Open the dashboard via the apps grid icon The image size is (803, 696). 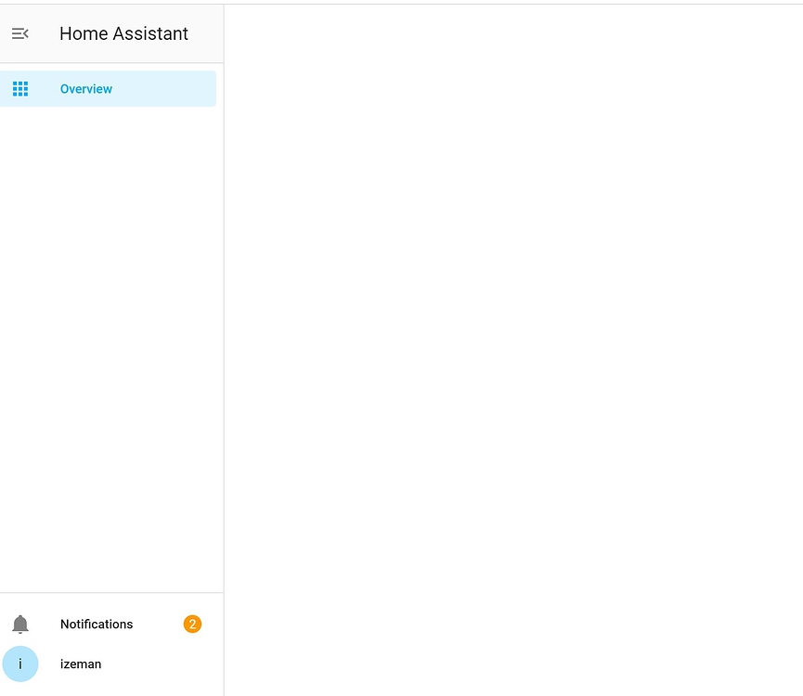20,88
